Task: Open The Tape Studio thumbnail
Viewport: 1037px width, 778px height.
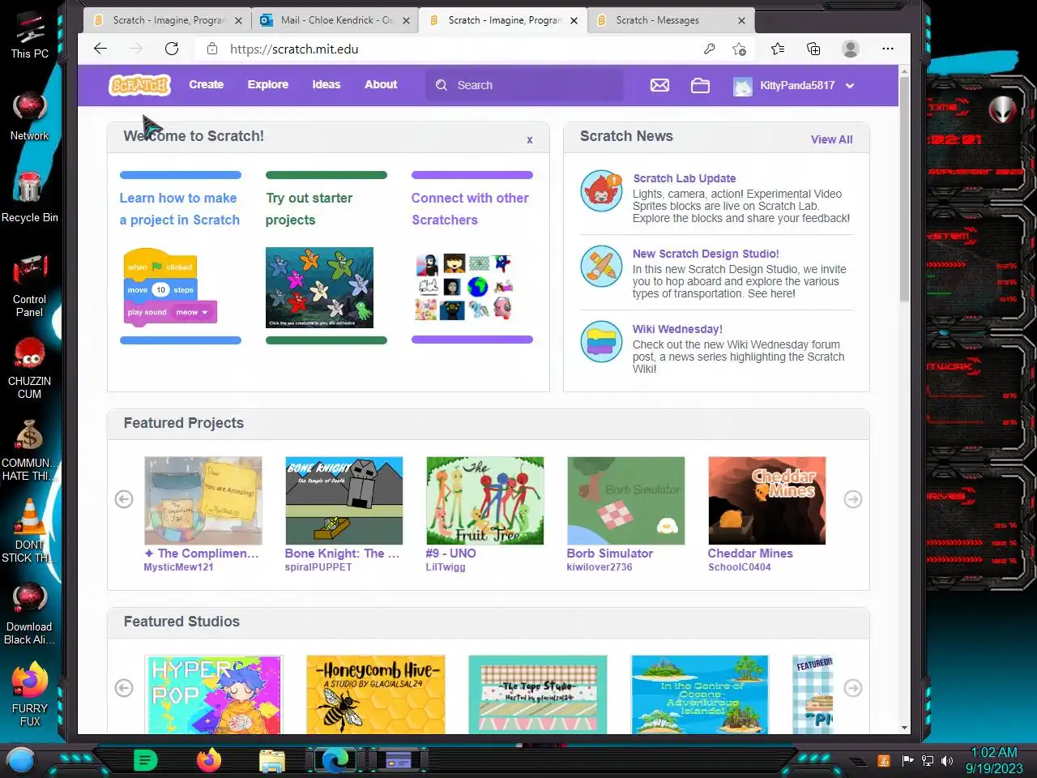Action: [538, 695]
